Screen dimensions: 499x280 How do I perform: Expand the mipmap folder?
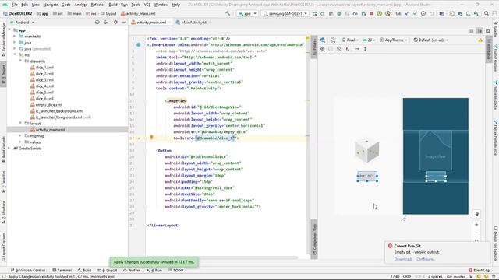click(x=21, y=135)
